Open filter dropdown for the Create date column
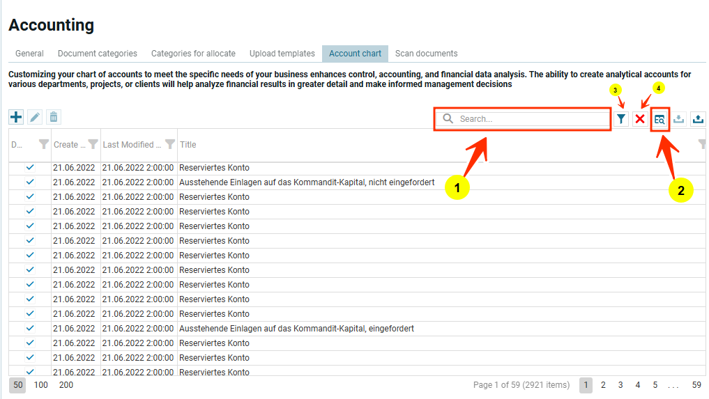Screen dimensions: 709x399 click(93, 145)
